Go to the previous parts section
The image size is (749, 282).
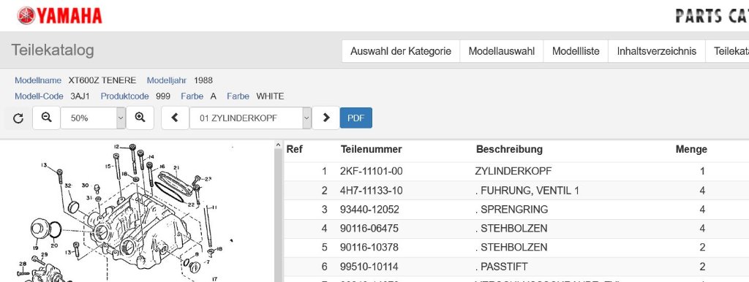[175, 118]
